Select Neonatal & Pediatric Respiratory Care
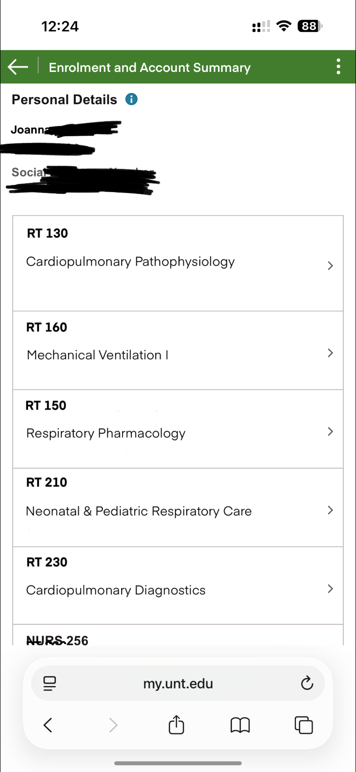 tap(138, 511)
